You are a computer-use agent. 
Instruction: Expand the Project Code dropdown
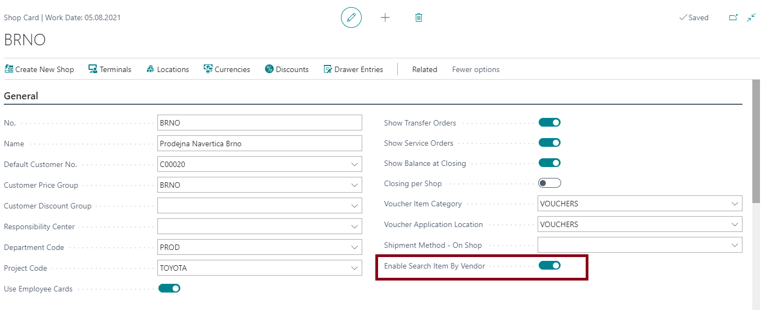pyautogui.click(x=355, y=268)
